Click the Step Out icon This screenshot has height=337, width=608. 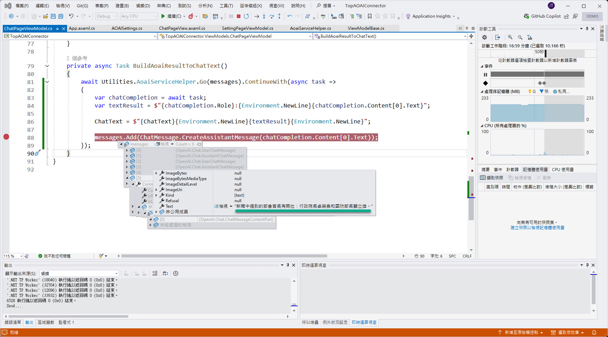tap(279, 16)
